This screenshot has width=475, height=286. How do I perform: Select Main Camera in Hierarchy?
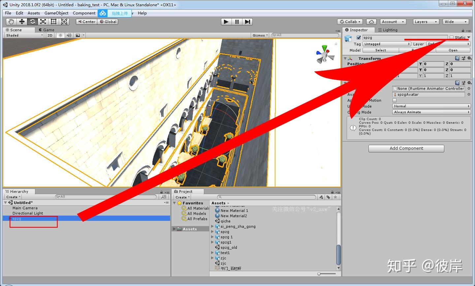pyautogui.click(x=25, y=208)
